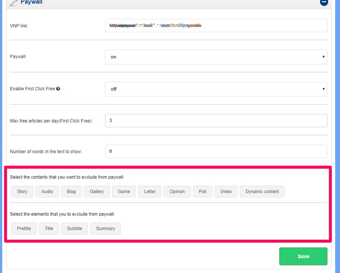Toggle Story content exclusion
The width and height of the screenshot is (340, 273).
pos(22,192)
